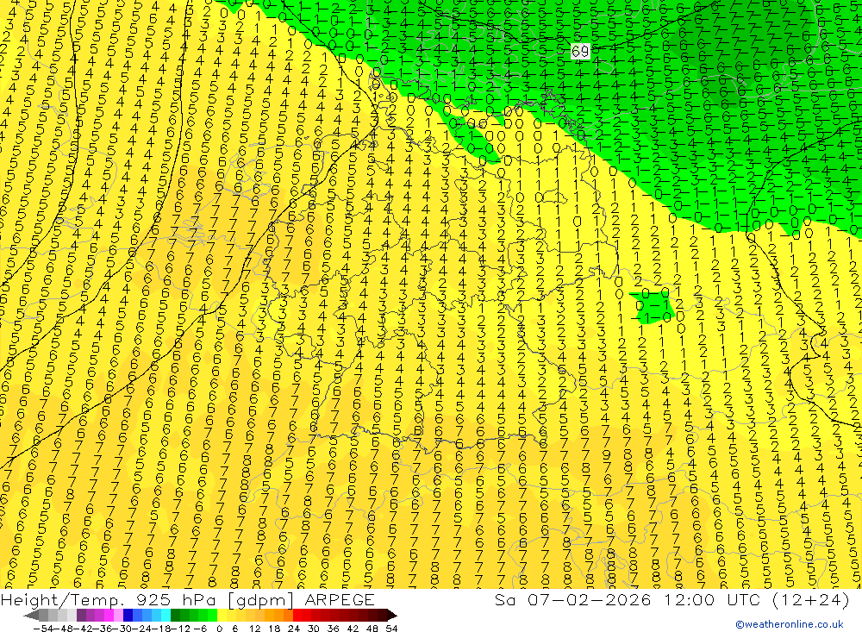Pick the light pink swatch in the legend
Image resolution: width=862 pixels, height=632 pixels.
pyautogui.click(x=118, y=616)
